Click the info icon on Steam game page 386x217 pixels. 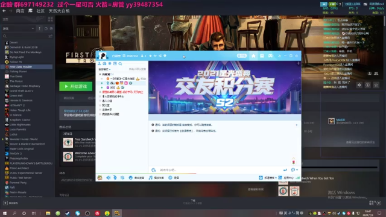[367, 85]
